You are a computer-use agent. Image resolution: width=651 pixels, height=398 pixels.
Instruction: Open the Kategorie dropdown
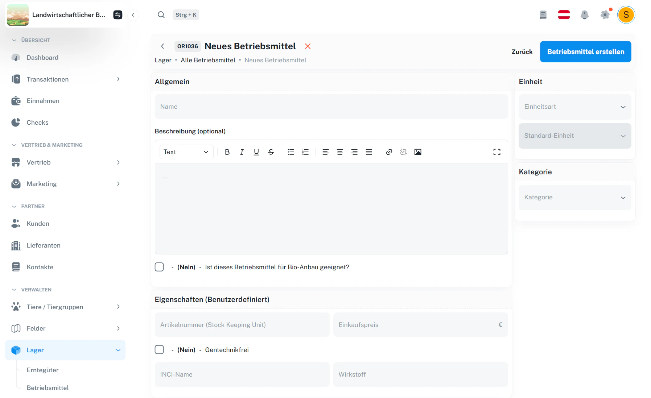pyautogui.click(x=574, y=197)
